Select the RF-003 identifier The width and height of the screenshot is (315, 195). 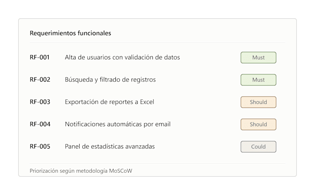(40, 102)
